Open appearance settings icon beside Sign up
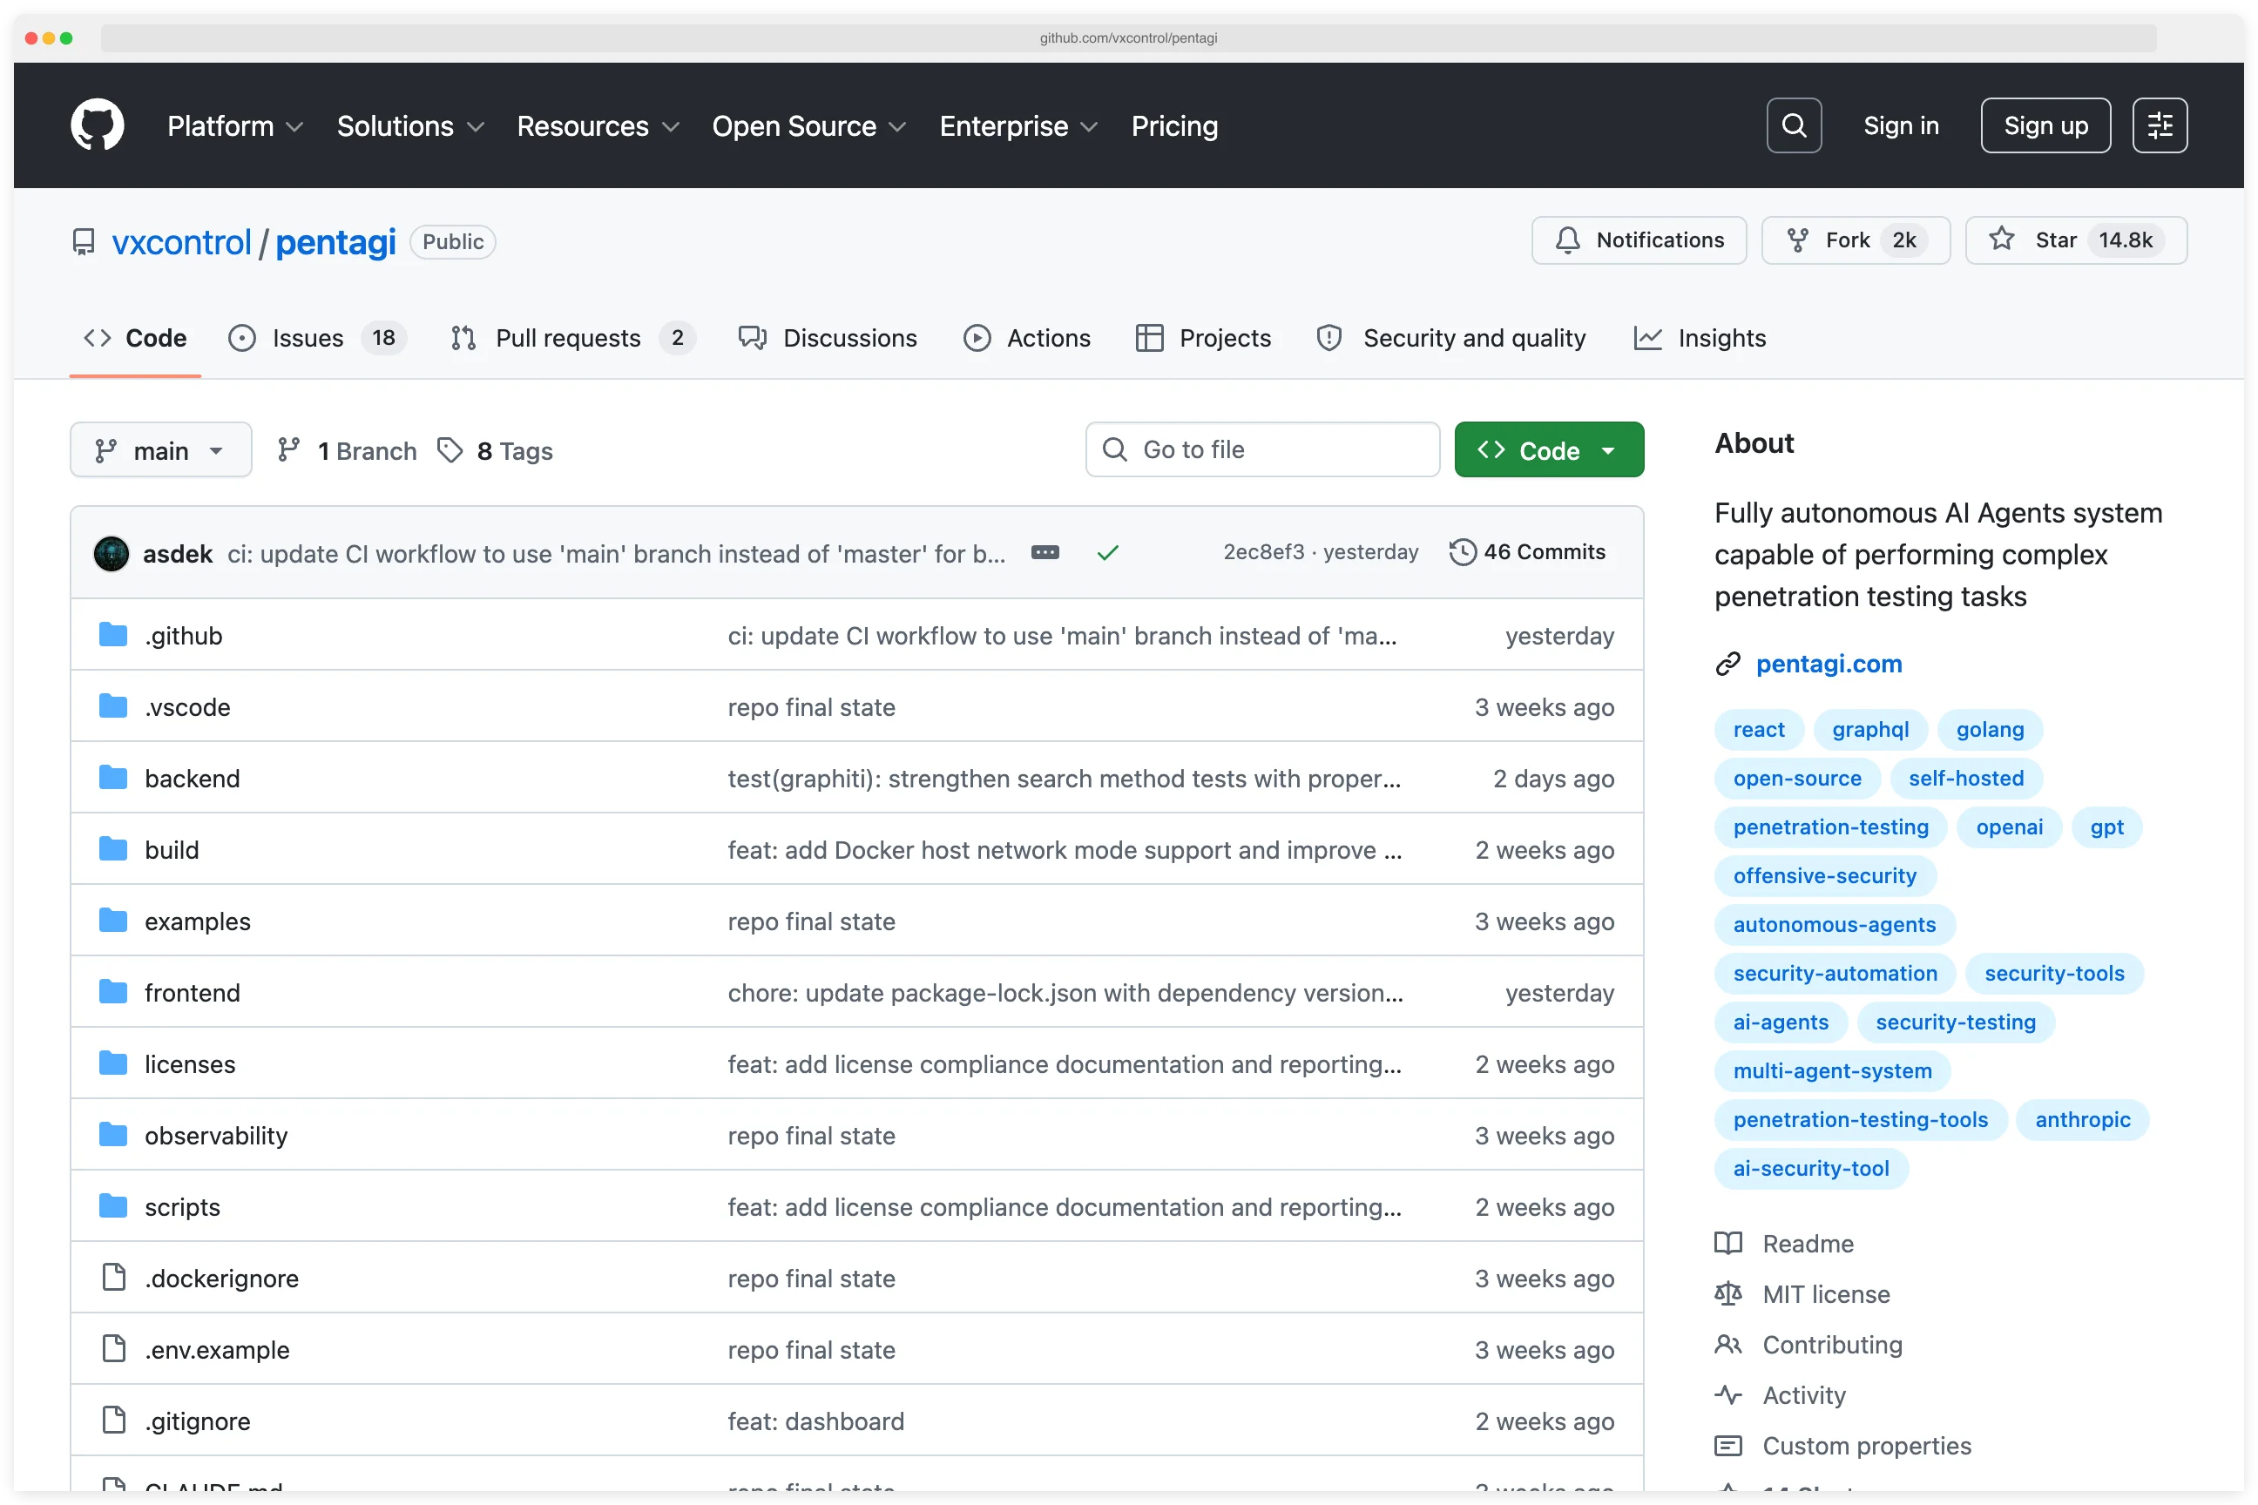 pyautogui.click(x=2159, y=125)
